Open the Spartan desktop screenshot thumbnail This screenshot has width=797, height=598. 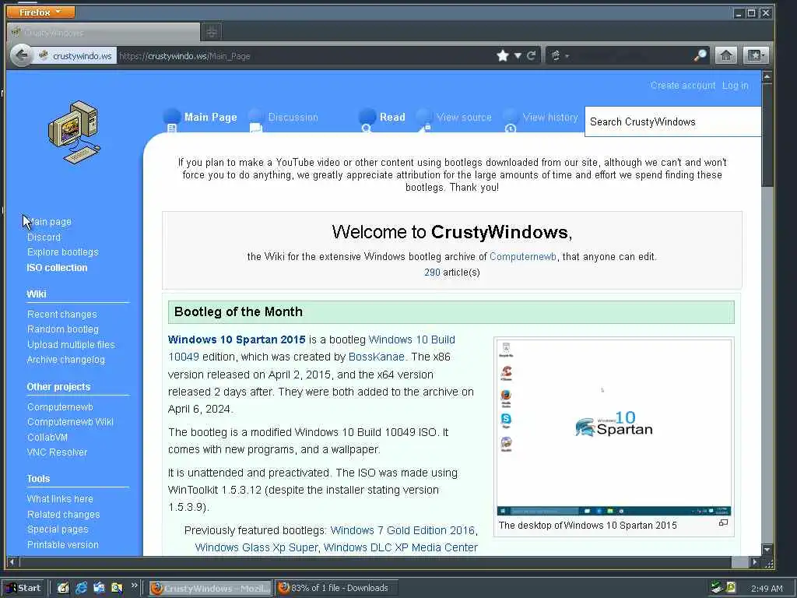[x=614, y=427]
